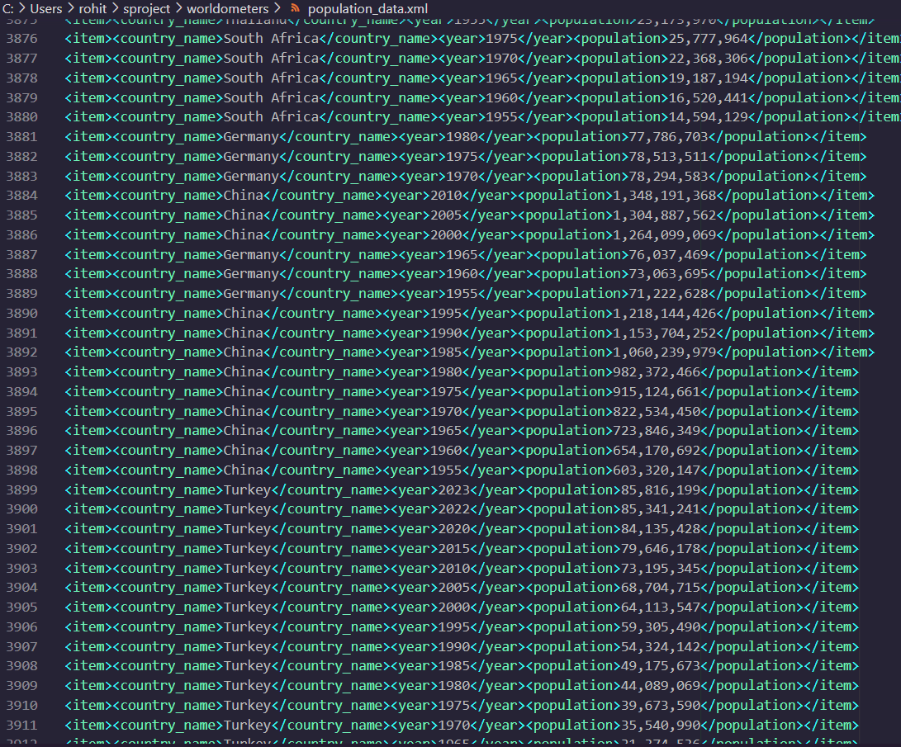Click the C: drive breadcrumb
Viewport: 901px width, 747px height.
10,8
